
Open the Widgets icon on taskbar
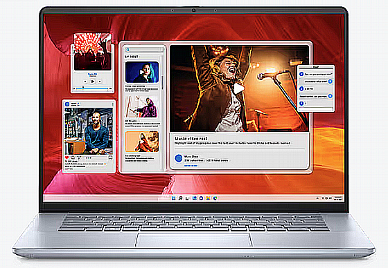click(x=195, y=198)
